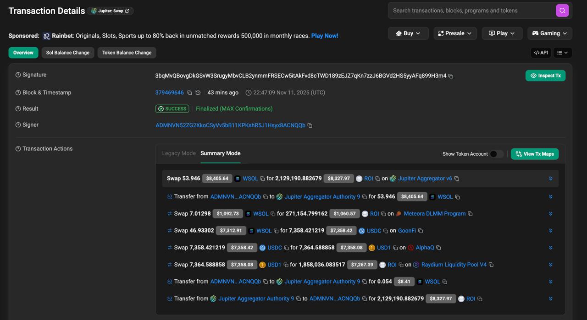Copy Jupiter Aggregator Authority 9 in the 53.946 transfer row

pyautogui.click(x=365, y=197)
